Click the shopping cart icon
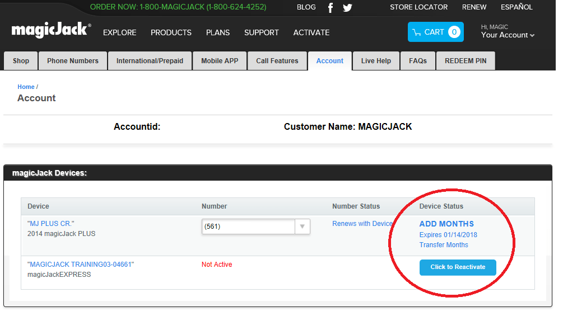Screen dimensions: 563x316 (416, 32)
